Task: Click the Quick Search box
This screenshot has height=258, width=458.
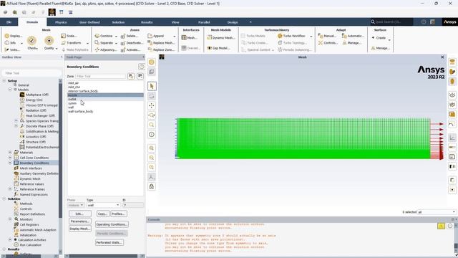Action: pyautogui.click(x=391, y=22)
